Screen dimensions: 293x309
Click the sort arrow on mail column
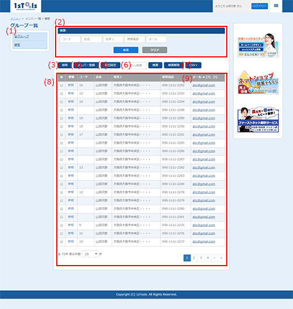[x=203, y=77]
